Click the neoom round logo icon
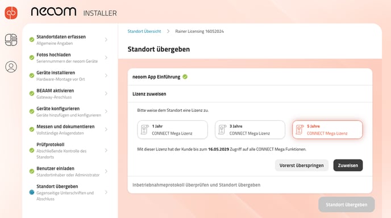The width and height of the screenshot is (391, 218). (x=11, y=12)
